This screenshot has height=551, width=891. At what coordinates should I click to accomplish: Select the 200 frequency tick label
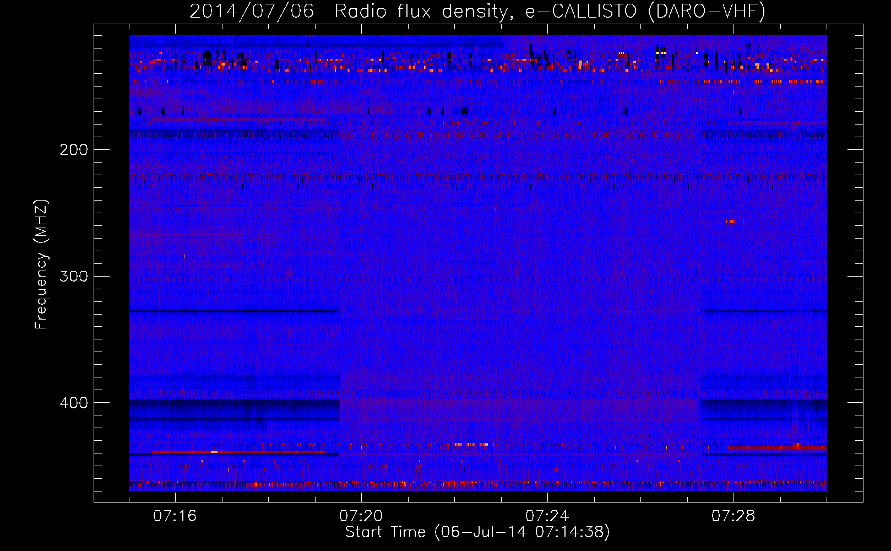coord(74,150)
